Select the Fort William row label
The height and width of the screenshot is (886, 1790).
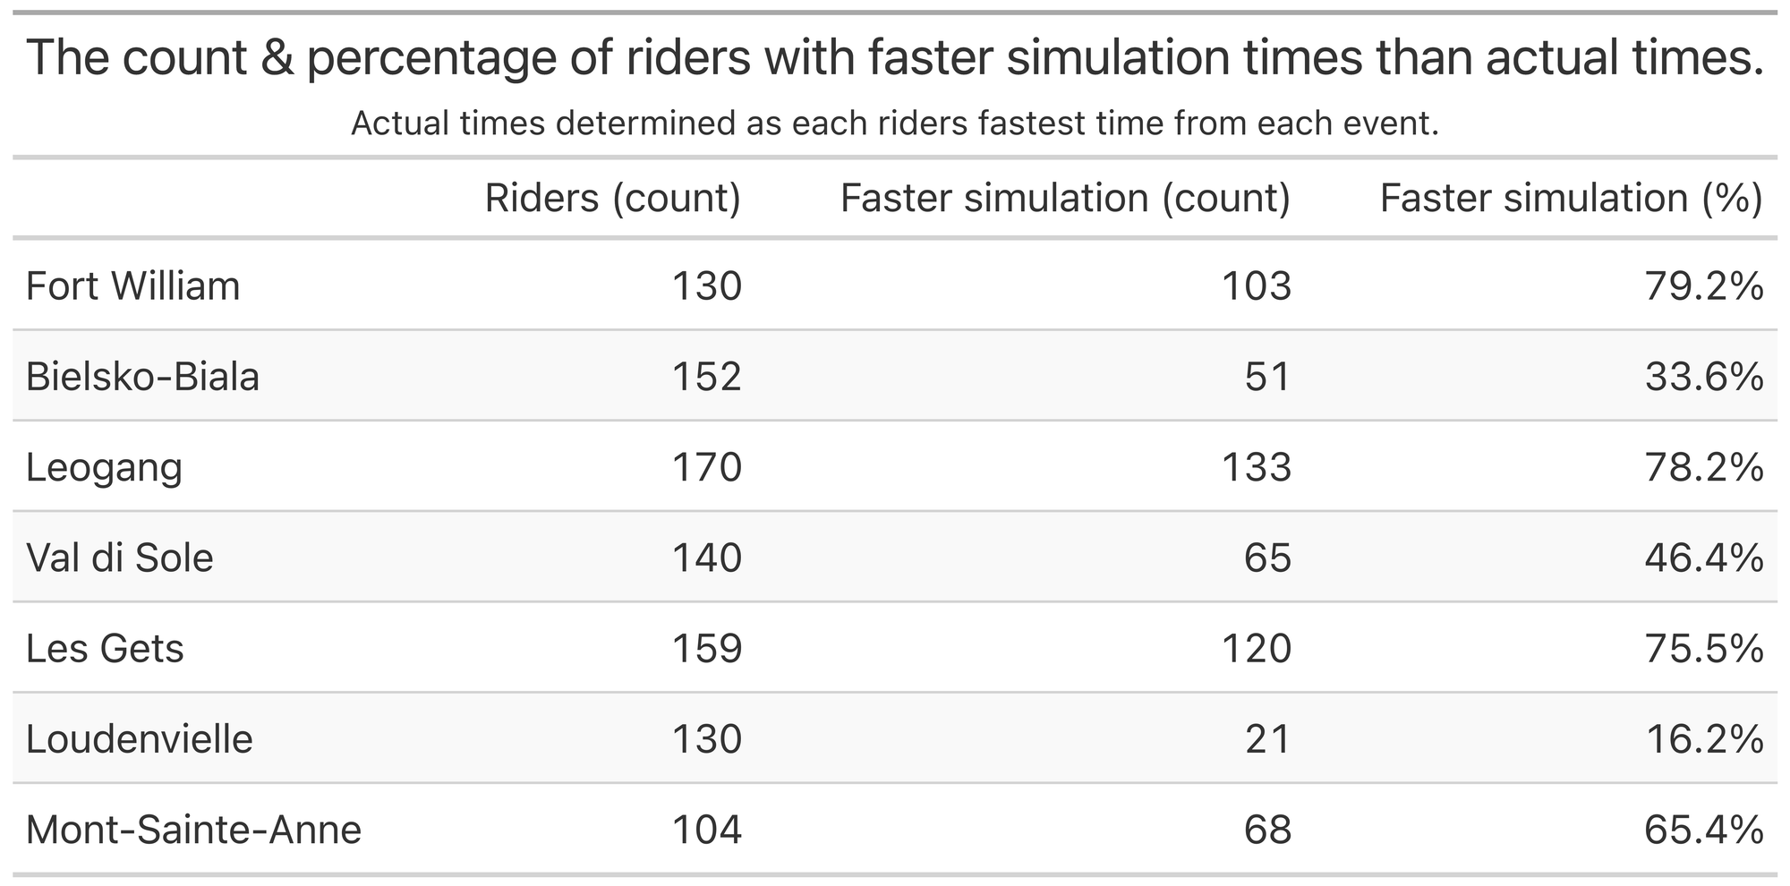pyautogui.click(x=133, y=286)
